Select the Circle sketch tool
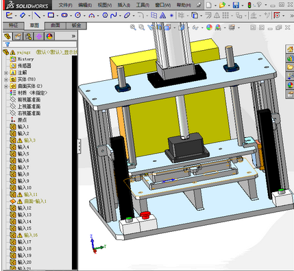Screen dimensions: 294x271 point(78,15)
